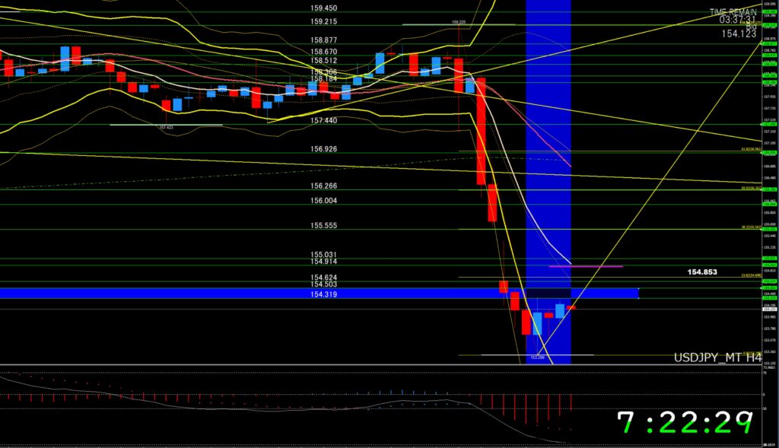779x448 pixels.
Task: Click the 154.853 price annotation
Action: (703, 272)
